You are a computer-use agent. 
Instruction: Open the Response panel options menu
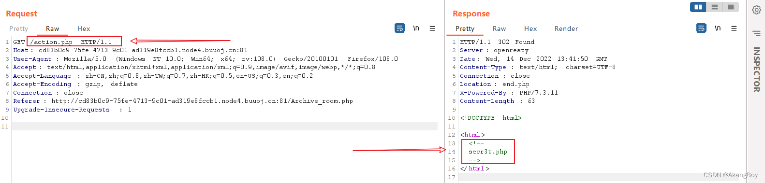[734, 28]
